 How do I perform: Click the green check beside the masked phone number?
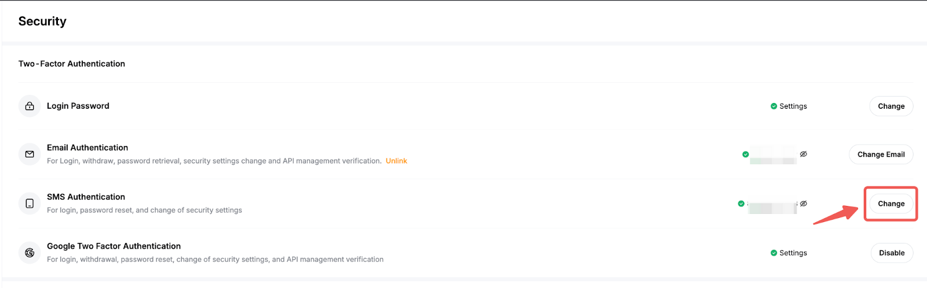741,204
